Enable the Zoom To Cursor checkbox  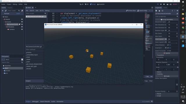coord(168,51)
